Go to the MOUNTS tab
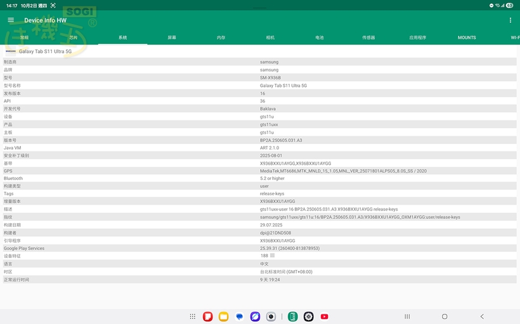The image size is (520, 324). 467,37
